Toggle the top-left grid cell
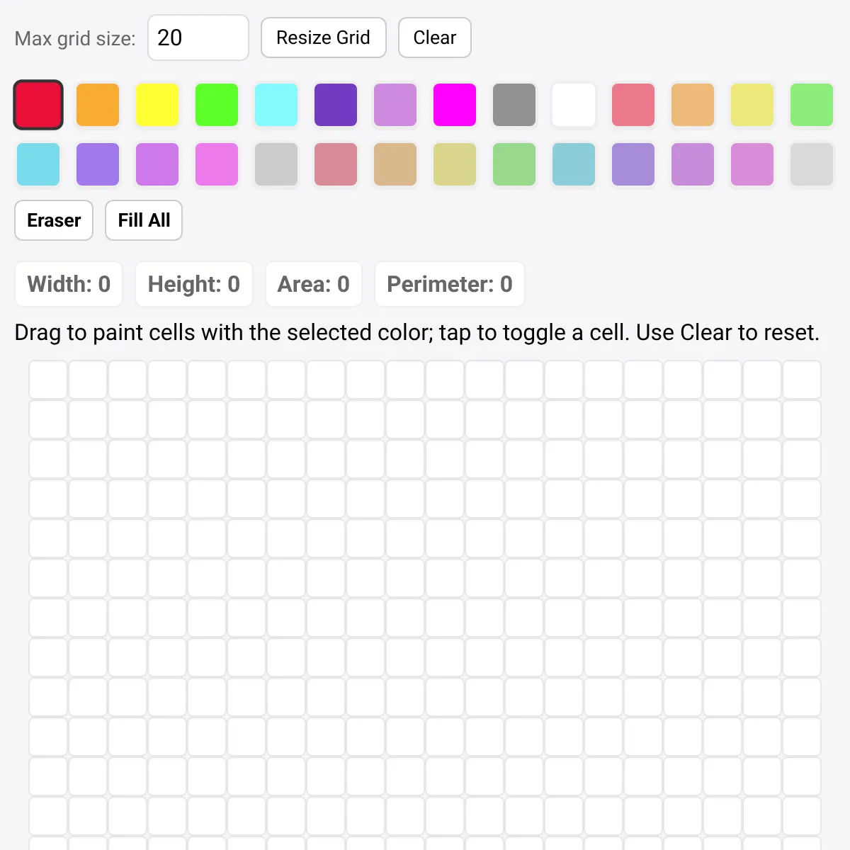Viewport: 850px width, 850px height. (x=48, y=380)
